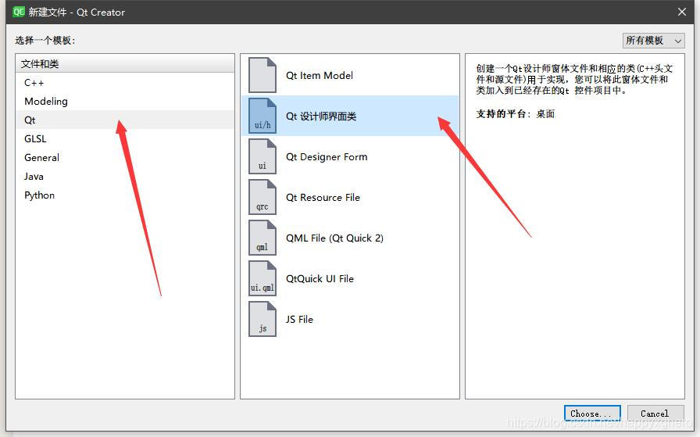Viewport: 700px width, 437px height.
Task: Choose the GLSL category
Action: (125, 139)
